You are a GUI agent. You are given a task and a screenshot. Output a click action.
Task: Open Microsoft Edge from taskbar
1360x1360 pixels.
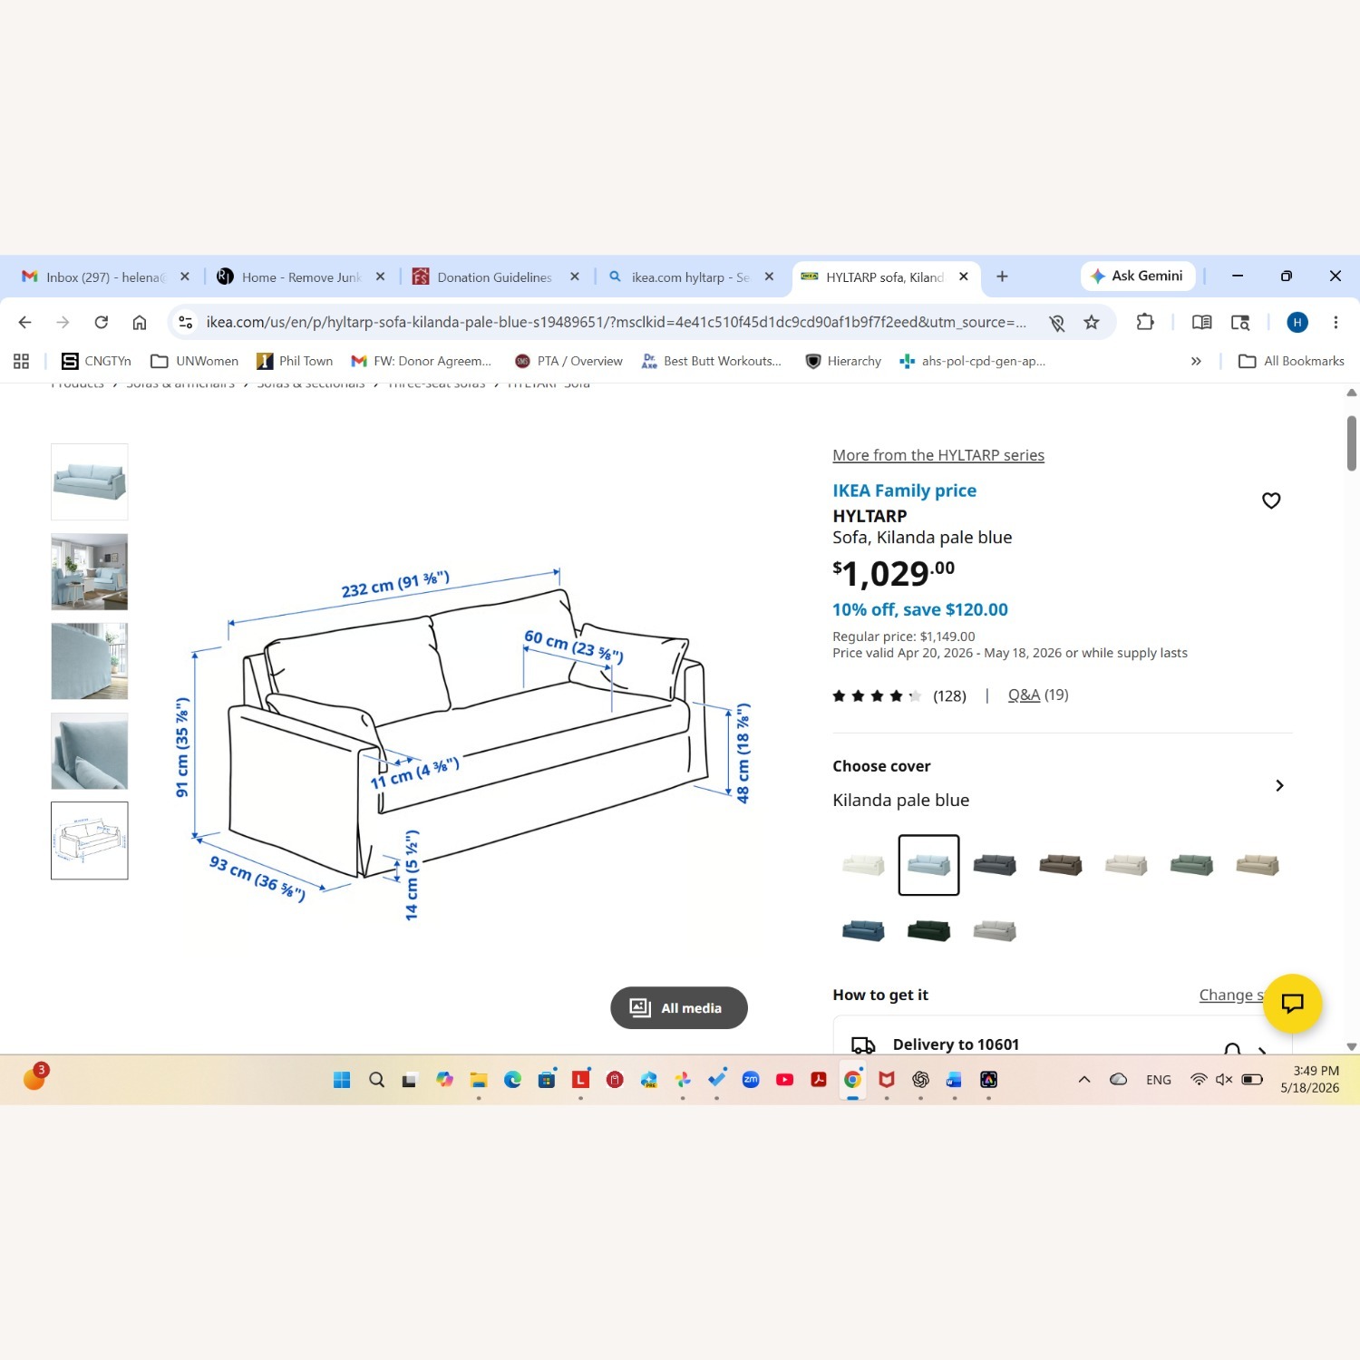click(512, 1079)
